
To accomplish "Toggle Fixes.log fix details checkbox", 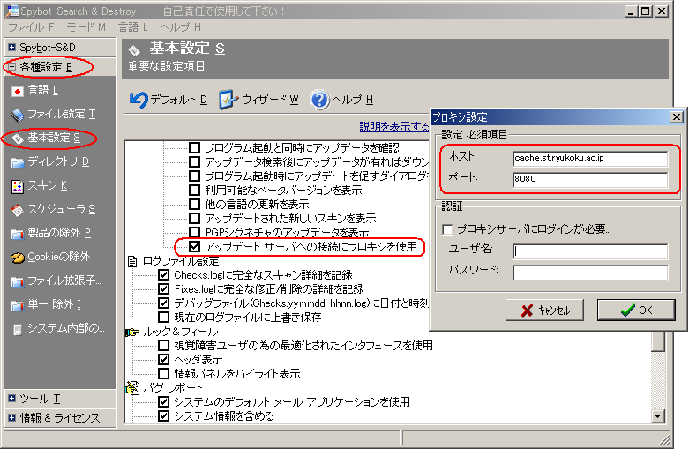I will point(163,289).
